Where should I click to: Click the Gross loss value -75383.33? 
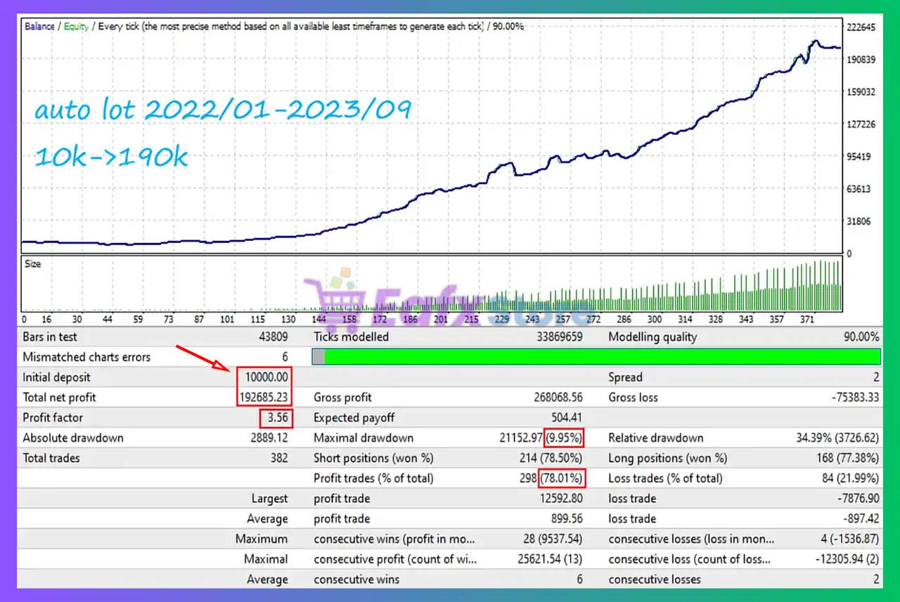[854, 398]
